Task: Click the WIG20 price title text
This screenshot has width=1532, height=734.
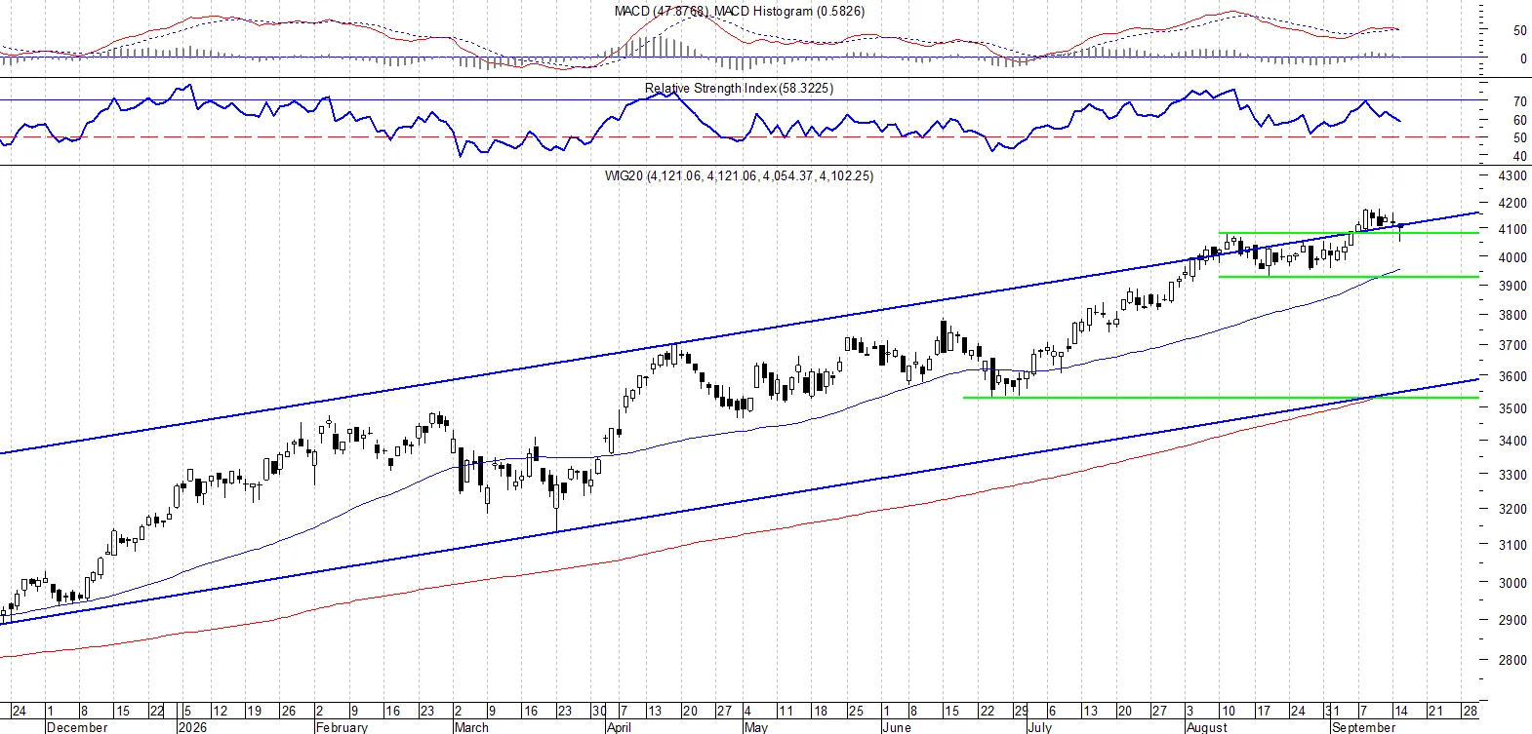Action: point(739,175)
